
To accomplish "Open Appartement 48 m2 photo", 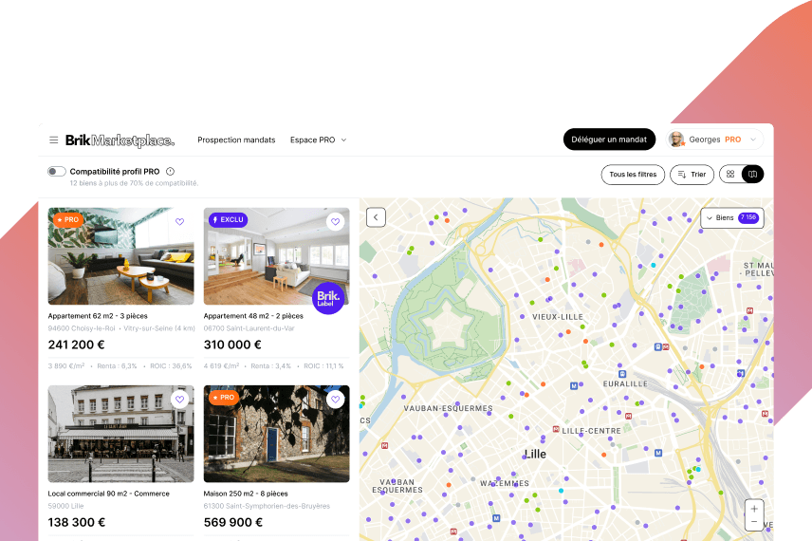I will point(276,256).
